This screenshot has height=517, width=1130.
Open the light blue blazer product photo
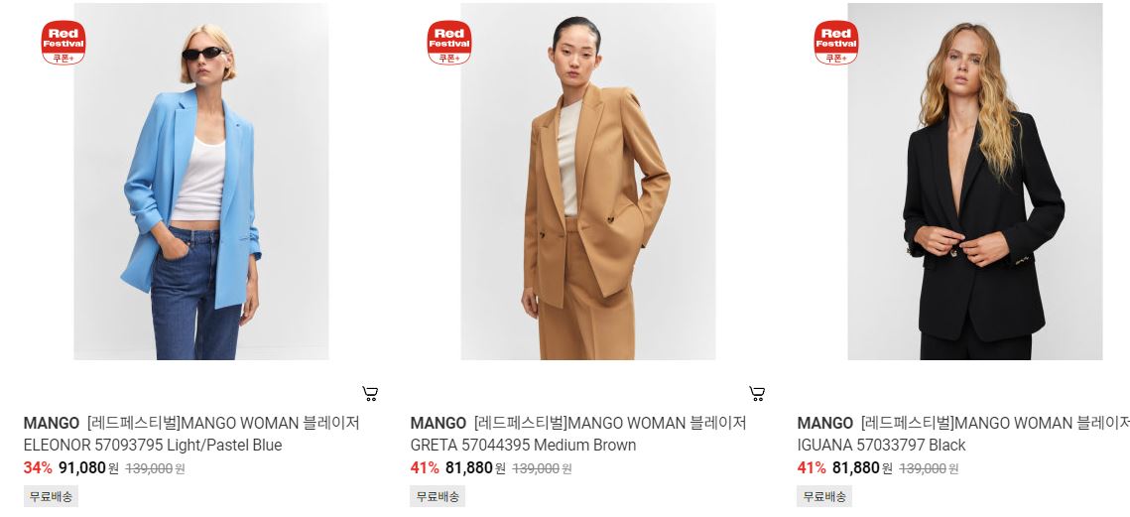pyautogui.click(x=201, y=182)
